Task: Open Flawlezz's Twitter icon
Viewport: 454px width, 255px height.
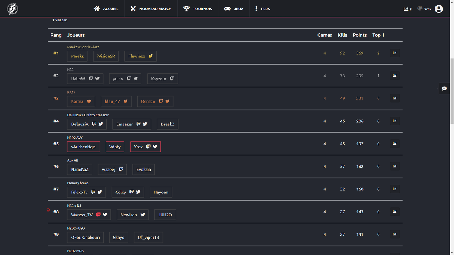Action: 151,56
